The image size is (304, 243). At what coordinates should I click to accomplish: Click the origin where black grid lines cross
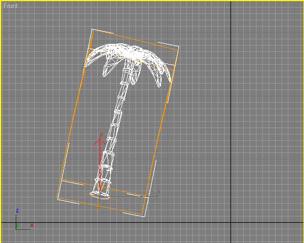click(x=230, y=222)
